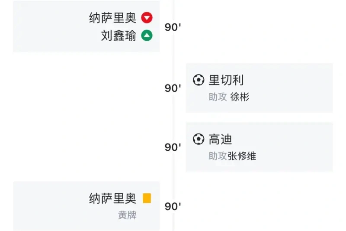This screenshot has height=231, width=346.
Task: Click the yellow card icon for 纳萨里奥
Action: coord(147,198)
